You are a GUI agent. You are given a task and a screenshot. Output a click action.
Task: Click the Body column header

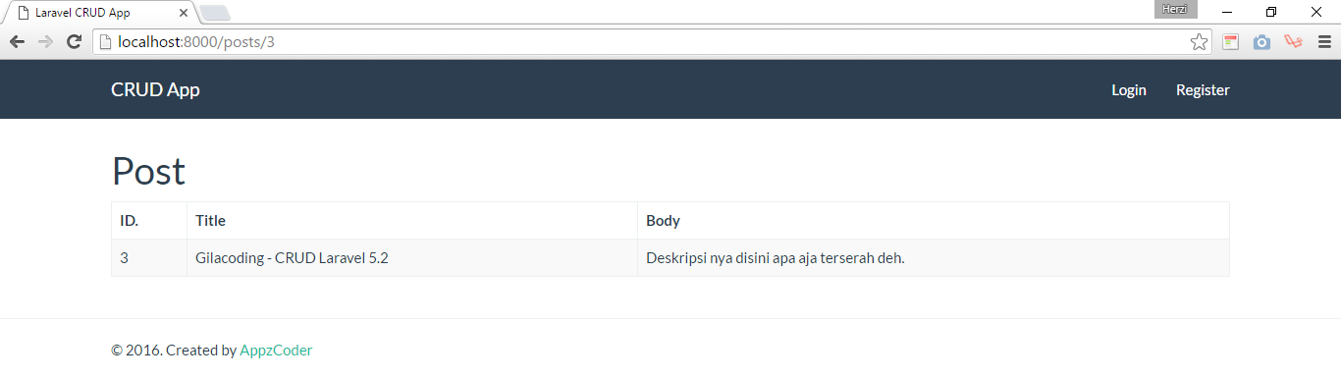pyautogui.click(x=934, y=221)
